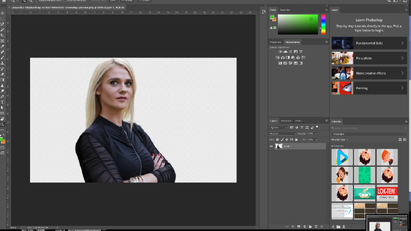Select the Move tool
This screenshot has height=231, width=411.
coord(3,13)
